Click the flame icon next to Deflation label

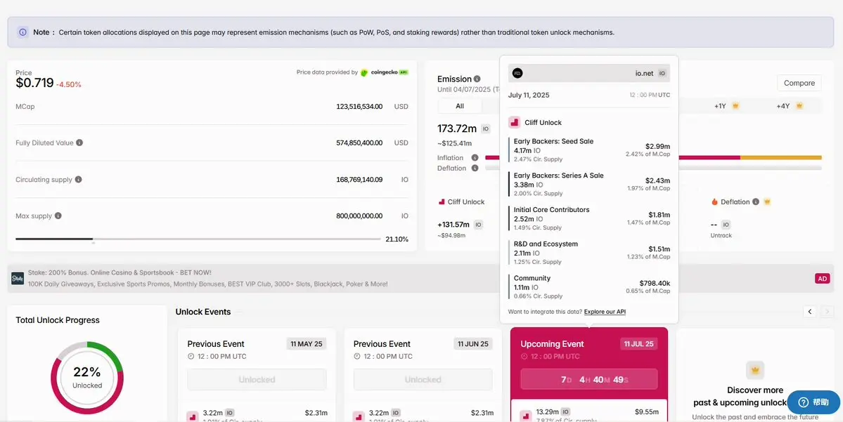[714, 202]
